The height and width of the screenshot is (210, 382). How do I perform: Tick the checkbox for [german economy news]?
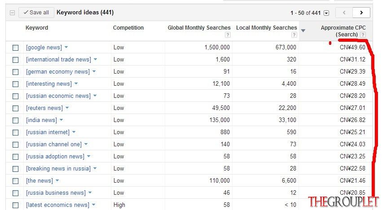15,72
